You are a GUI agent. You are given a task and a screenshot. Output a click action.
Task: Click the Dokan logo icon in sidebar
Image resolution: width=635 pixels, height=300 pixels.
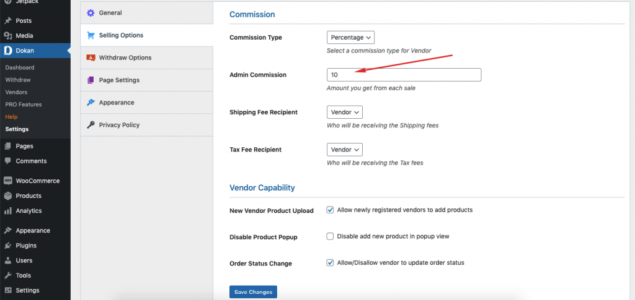pyautogui.click(x=7, y=51)
